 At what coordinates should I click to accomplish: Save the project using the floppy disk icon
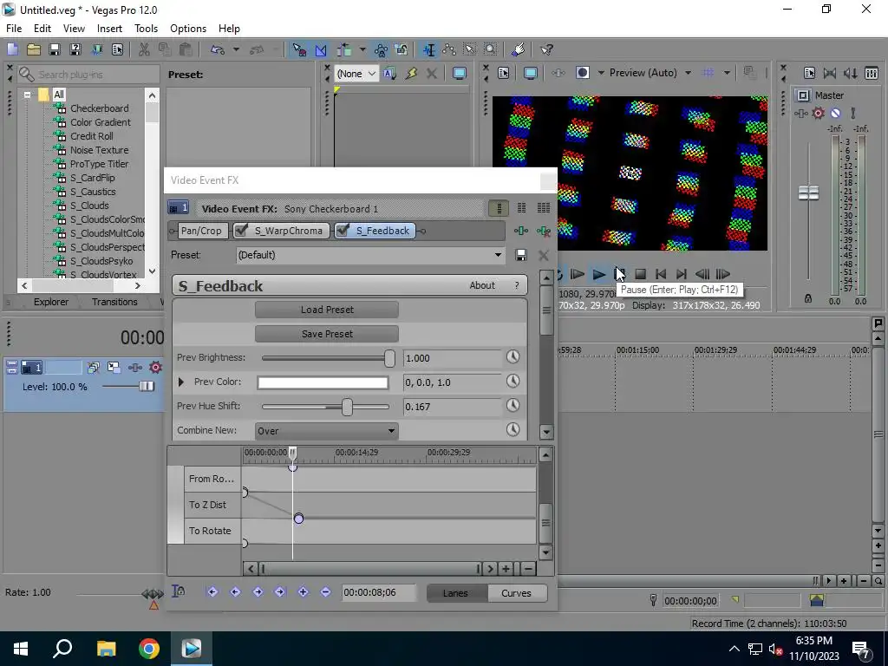[x=55, y=49]
